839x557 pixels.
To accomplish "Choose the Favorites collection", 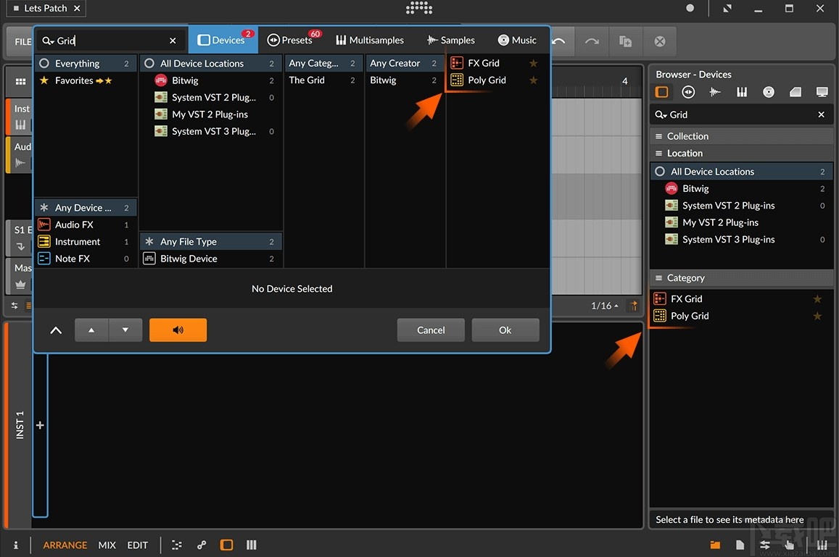I will [86, 80].
